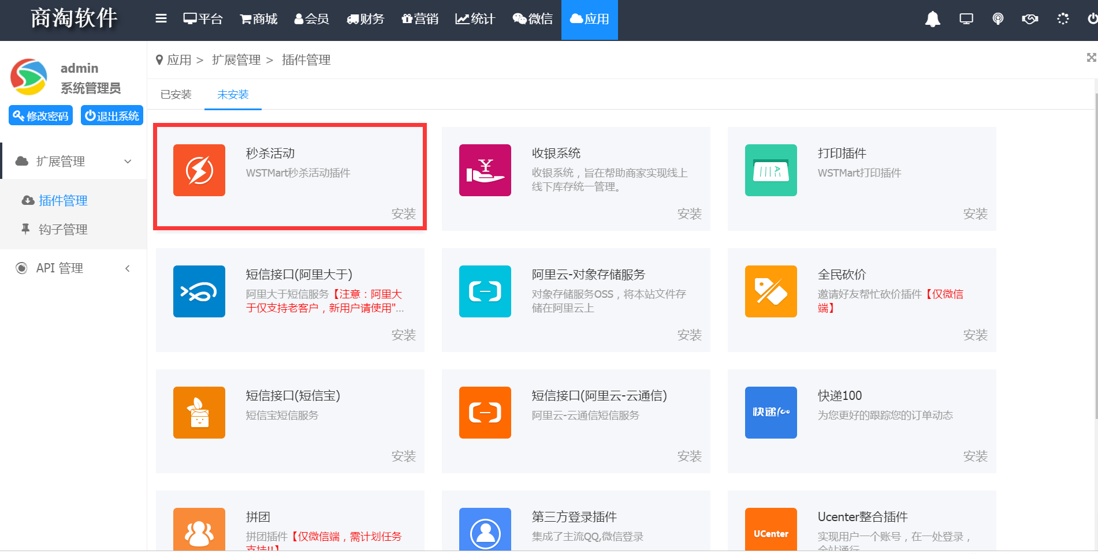
Task: Click the location pin icon in header
Action: click(997, 19)
